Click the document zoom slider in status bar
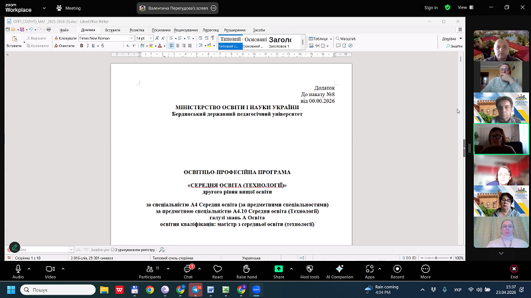531x298 pixels. [x=435, y=258]
